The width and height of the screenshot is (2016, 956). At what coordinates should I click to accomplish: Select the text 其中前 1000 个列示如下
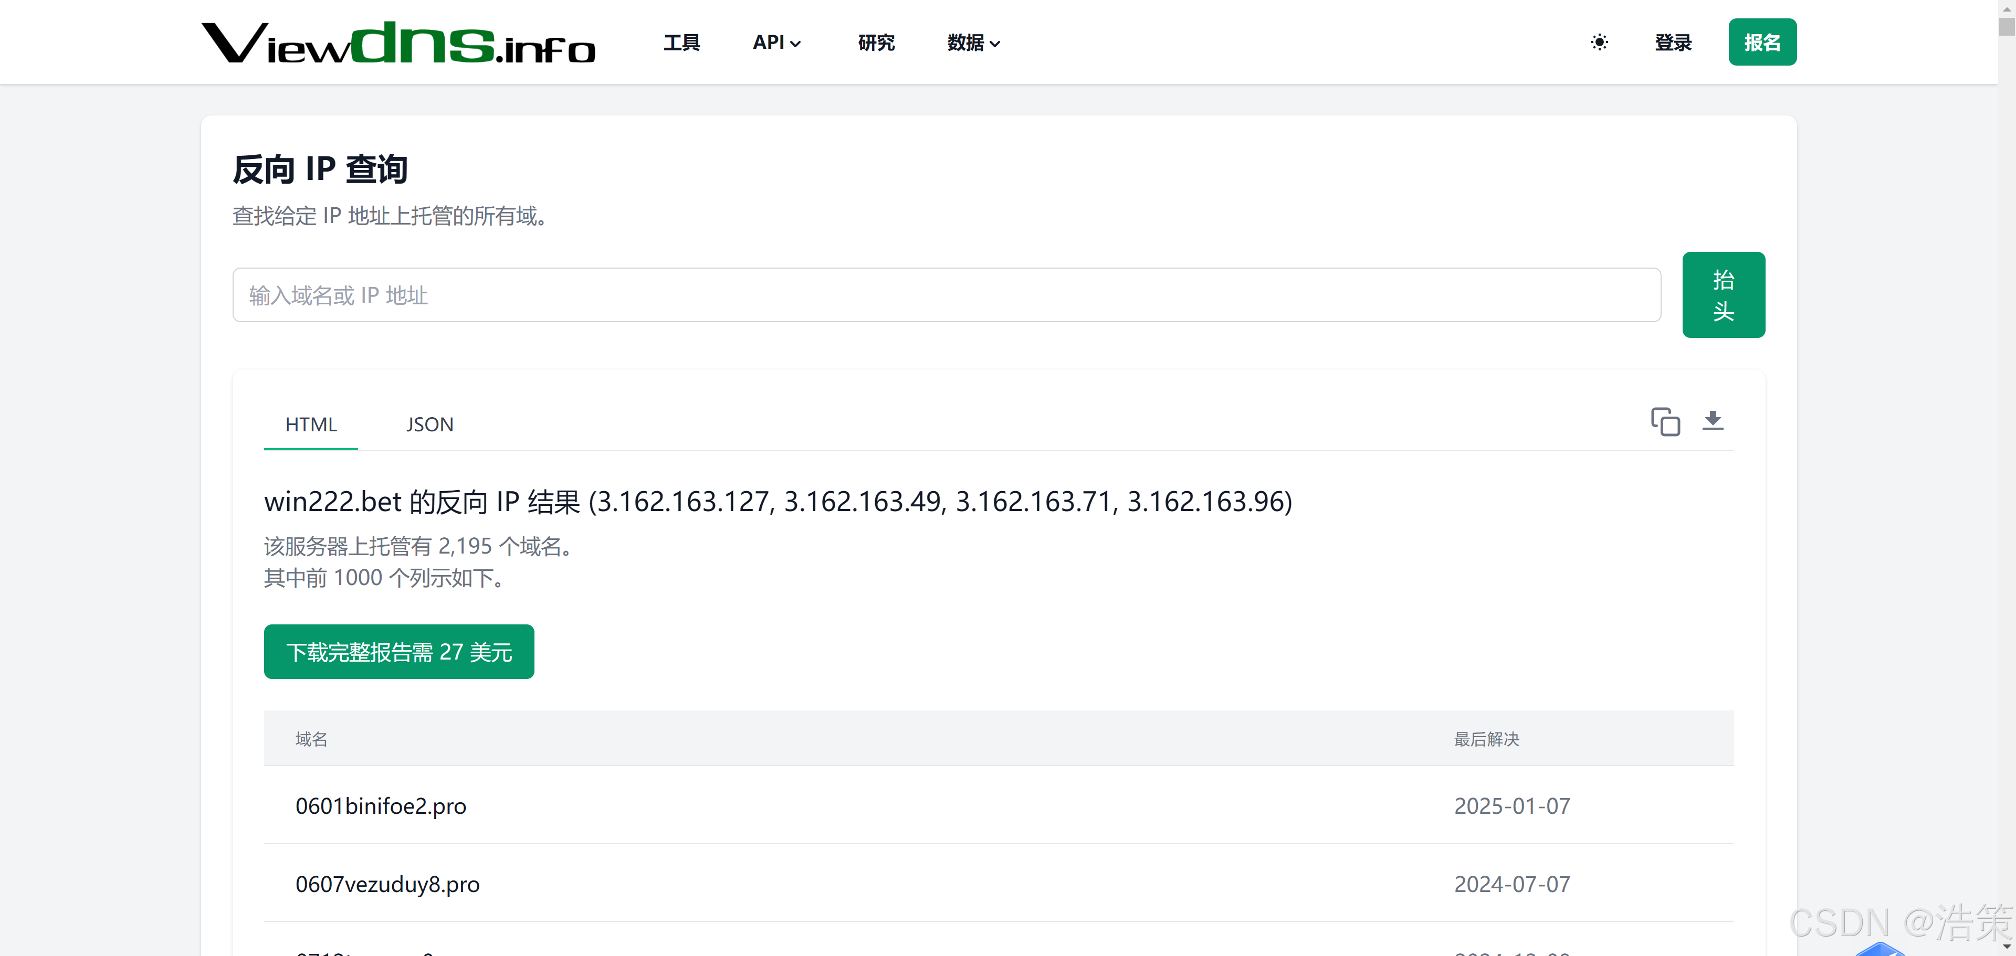pos(384,578)
